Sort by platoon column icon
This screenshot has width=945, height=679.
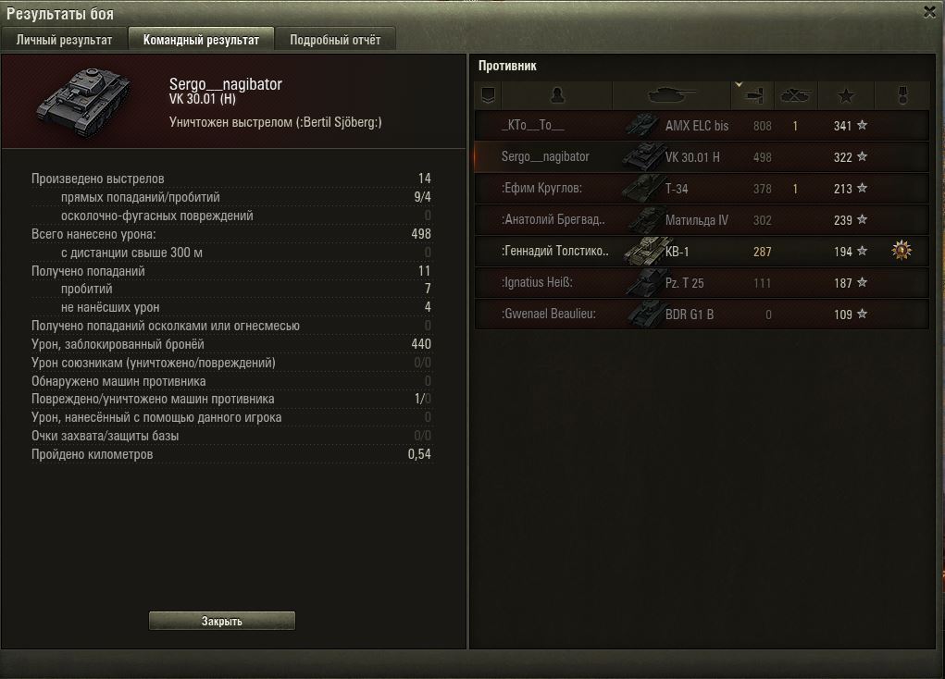pos(488,95)
